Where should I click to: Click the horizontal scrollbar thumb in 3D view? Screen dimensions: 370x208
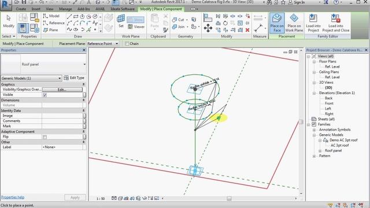click(229, 199)
